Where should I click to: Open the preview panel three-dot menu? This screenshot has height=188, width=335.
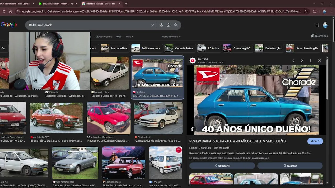[311, 61]
